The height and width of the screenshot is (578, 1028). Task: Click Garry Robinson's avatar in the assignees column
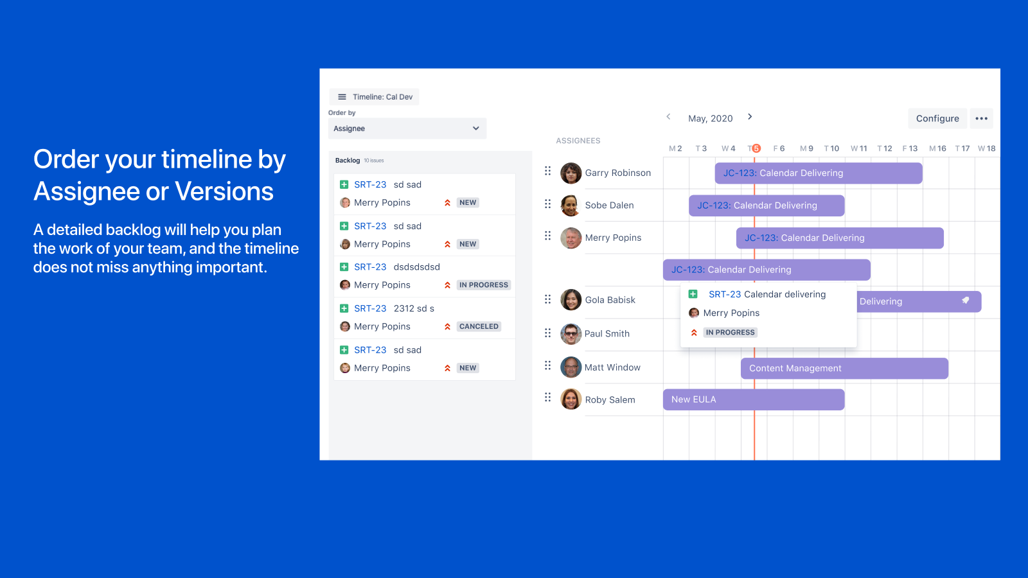[x=571, y=173]
